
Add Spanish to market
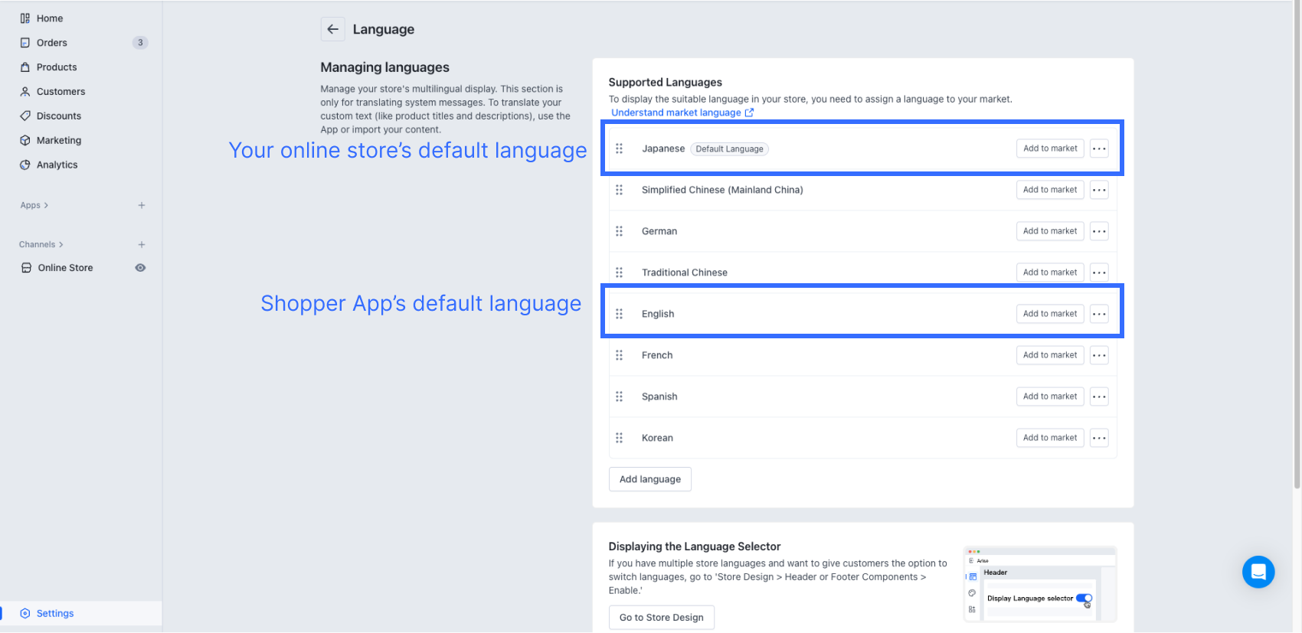tap(1050, 396)
